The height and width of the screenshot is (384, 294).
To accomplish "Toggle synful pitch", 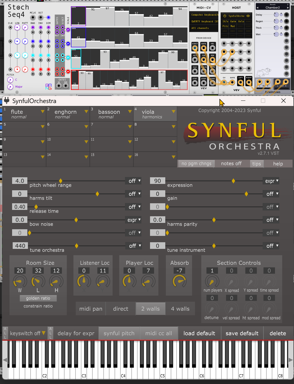I will tap(119, 333).
